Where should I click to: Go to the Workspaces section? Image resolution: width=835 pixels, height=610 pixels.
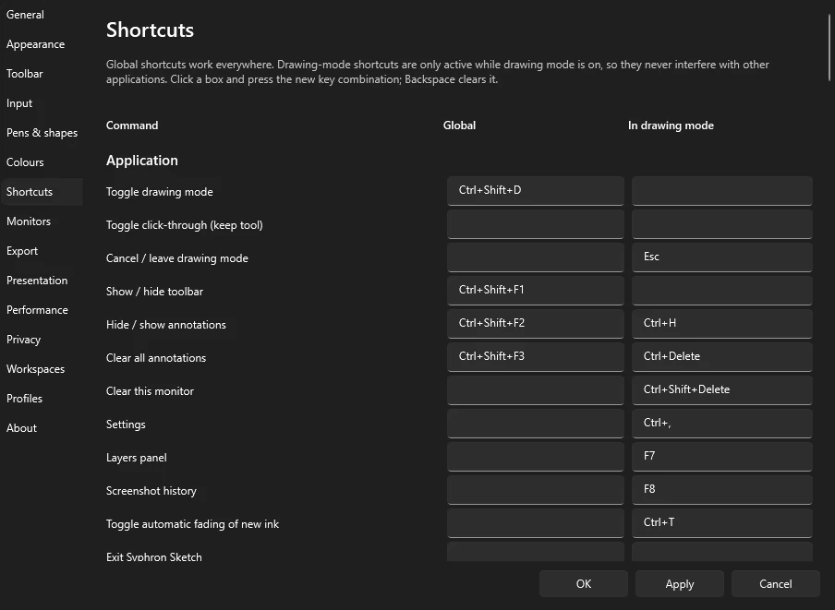tap(42, 369)
